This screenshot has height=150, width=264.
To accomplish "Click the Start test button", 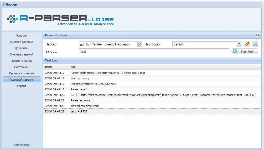I will click(245, 51).
